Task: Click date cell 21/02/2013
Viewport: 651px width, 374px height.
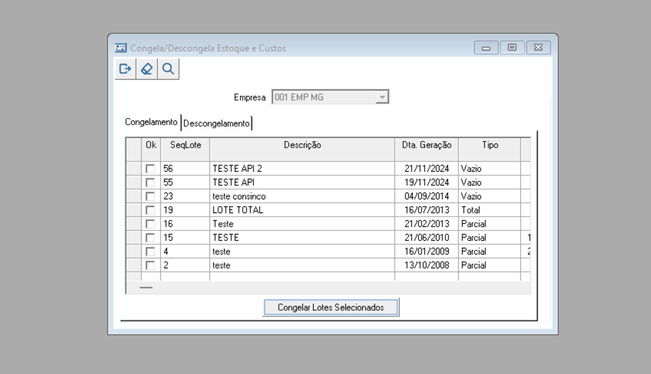Action: point(426,224)
